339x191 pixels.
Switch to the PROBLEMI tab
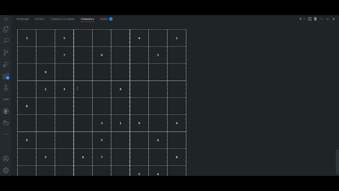tap(23, 19)
